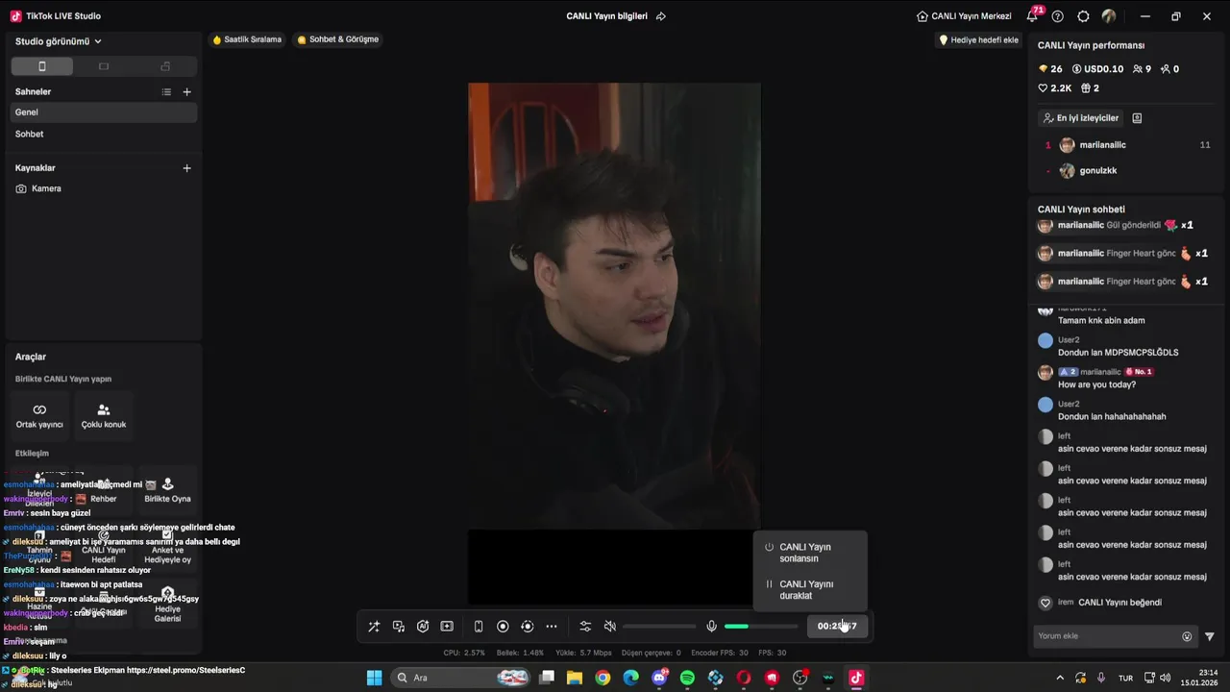
Task: Open the Windows Start button
Action: tap(375, 678)
